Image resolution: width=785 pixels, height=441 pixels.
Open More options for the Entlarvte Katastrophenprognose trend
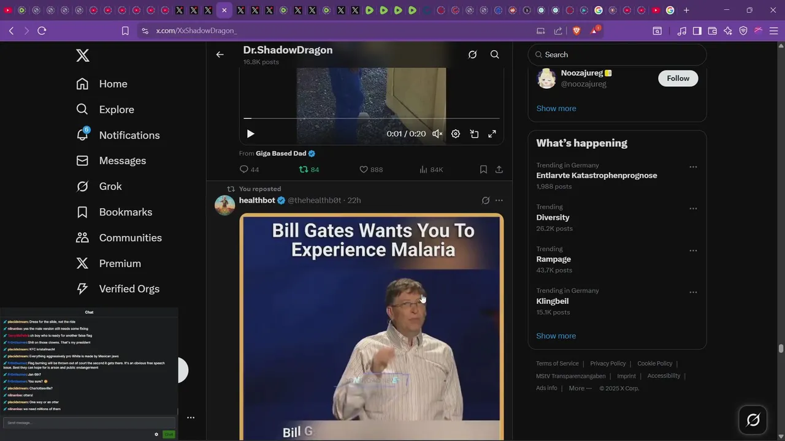tap(693, 167)
